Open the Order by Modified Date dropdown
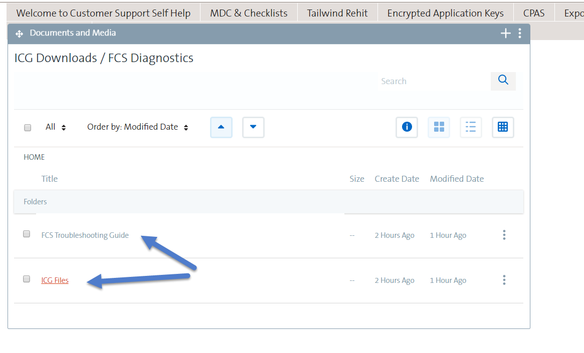The height and width of the screenshot is (353, 584). point(138,127)
